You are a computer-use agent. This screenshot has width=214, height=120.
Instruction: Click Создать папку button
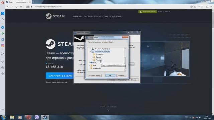tap(95, 76)
